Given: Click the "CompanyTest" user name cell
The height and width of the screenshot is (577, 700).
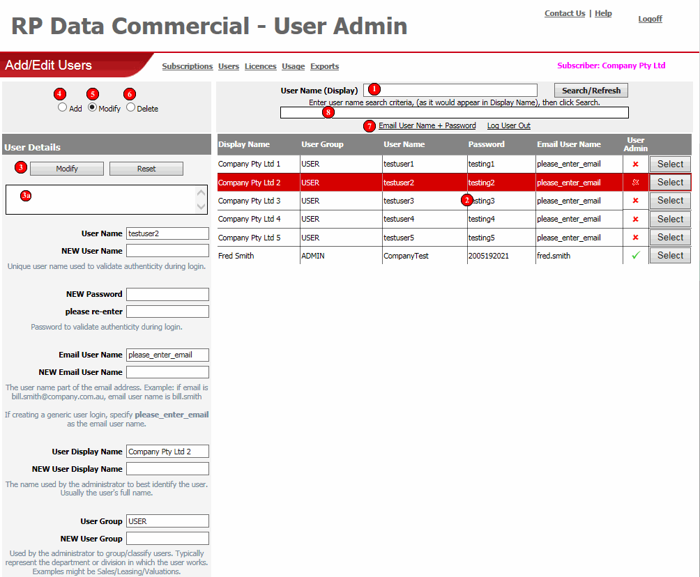Looking at the screenshot, I should point(406,256).
